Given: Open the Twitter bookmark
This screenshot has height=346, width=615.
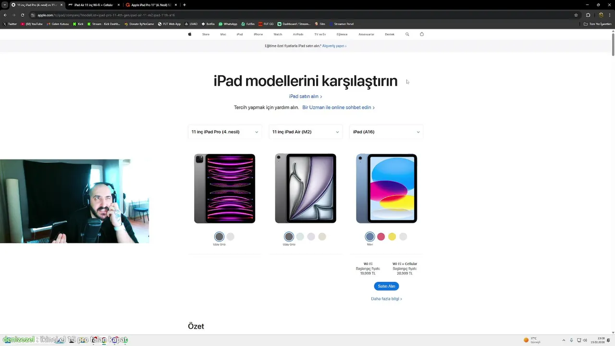Looking at the screenshot, I should [x=10, y=24].
